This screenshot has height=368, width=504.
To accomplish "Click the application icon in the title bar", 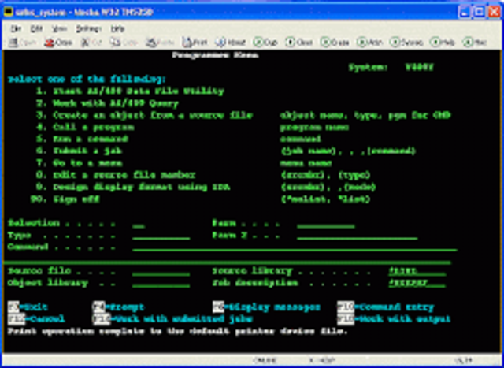I will point(9,13).
